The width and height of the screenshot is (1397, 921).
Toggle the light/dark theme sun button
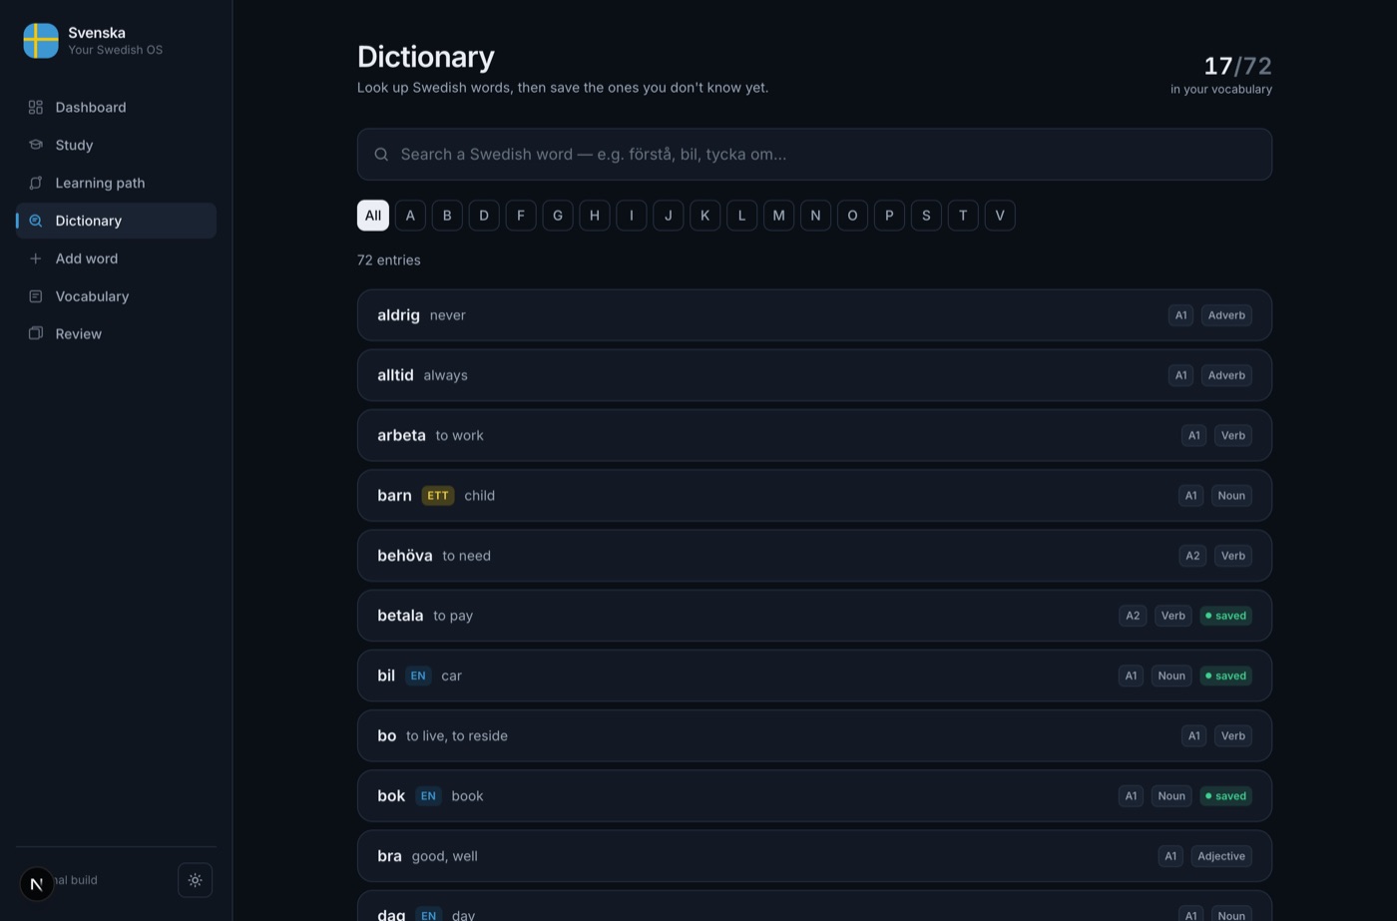[x=196, y=880]
